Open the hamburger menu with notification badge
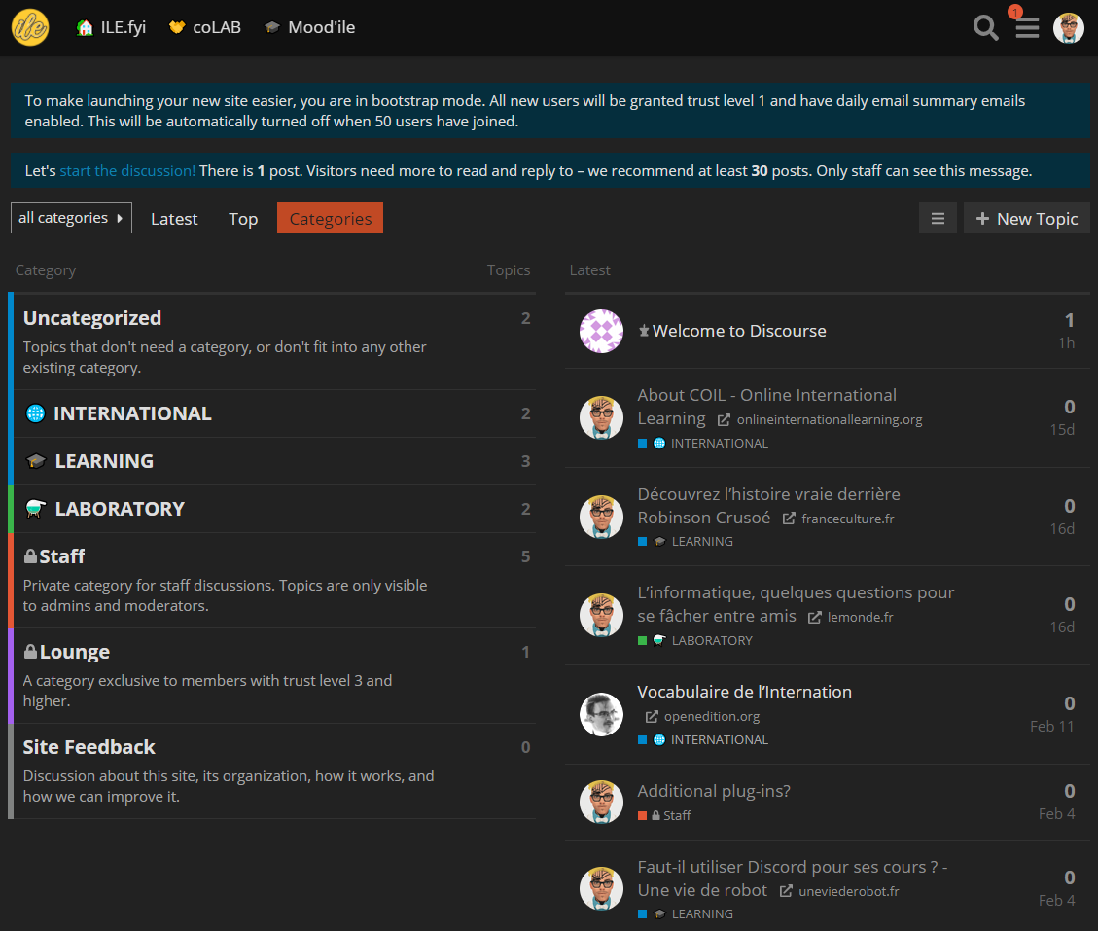1098x931 pixels. (1027, 28)
